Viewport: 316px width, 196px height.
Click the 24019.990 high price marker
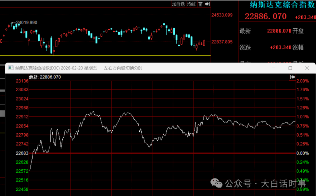(x=27, y=23)
